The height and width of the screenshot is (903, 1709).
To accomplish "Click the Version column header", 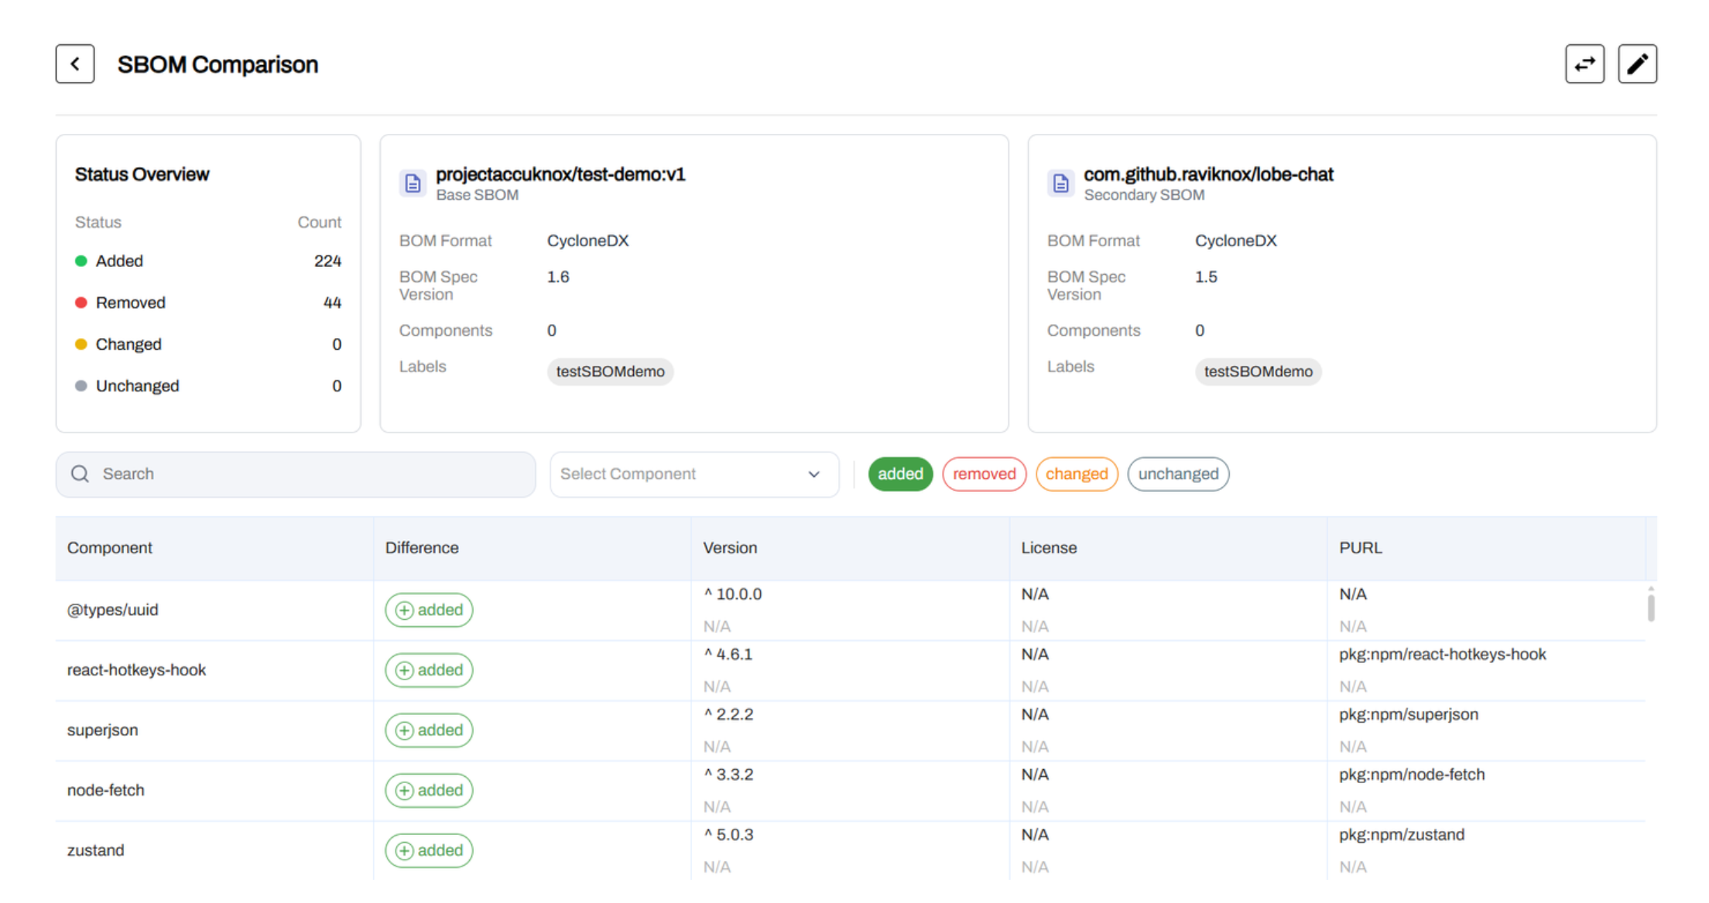I will coord(730,548).
